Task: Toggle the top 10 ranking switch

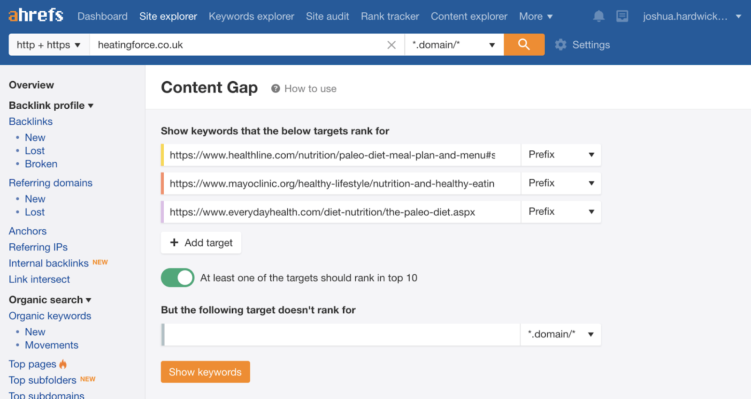Action: pos(177,278)
